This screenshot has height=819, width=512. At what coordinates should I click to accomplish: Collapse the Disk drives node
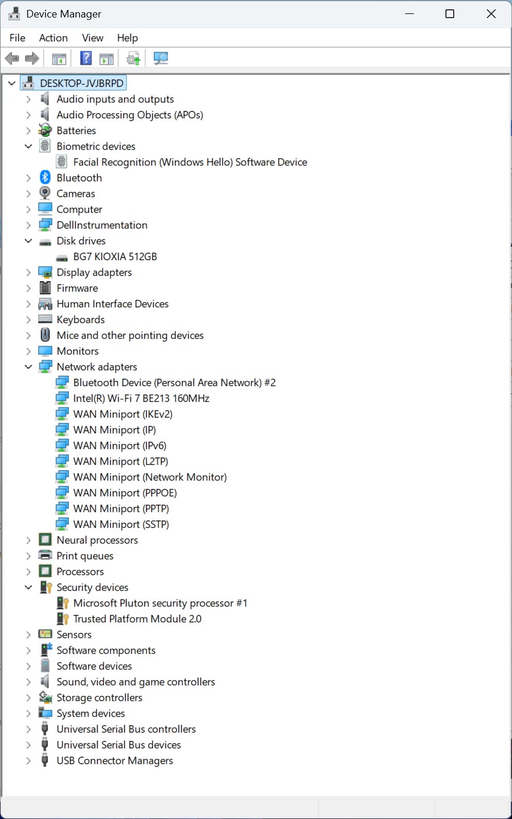tap(28, 241)
